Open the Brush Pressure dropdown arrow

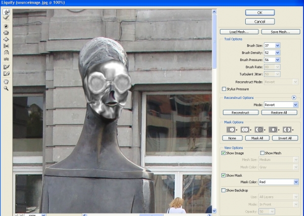(x=278, y=60)
